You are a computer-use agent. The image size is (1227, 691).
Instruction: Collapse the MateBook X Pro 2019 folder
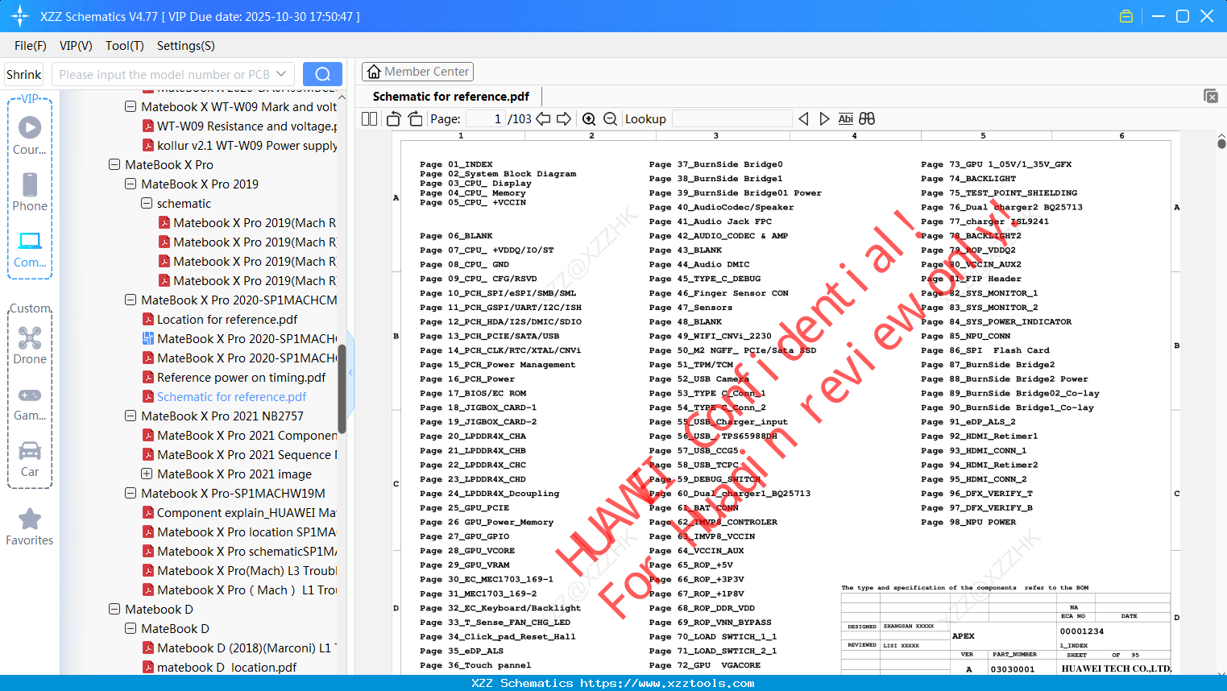[131, 184]
